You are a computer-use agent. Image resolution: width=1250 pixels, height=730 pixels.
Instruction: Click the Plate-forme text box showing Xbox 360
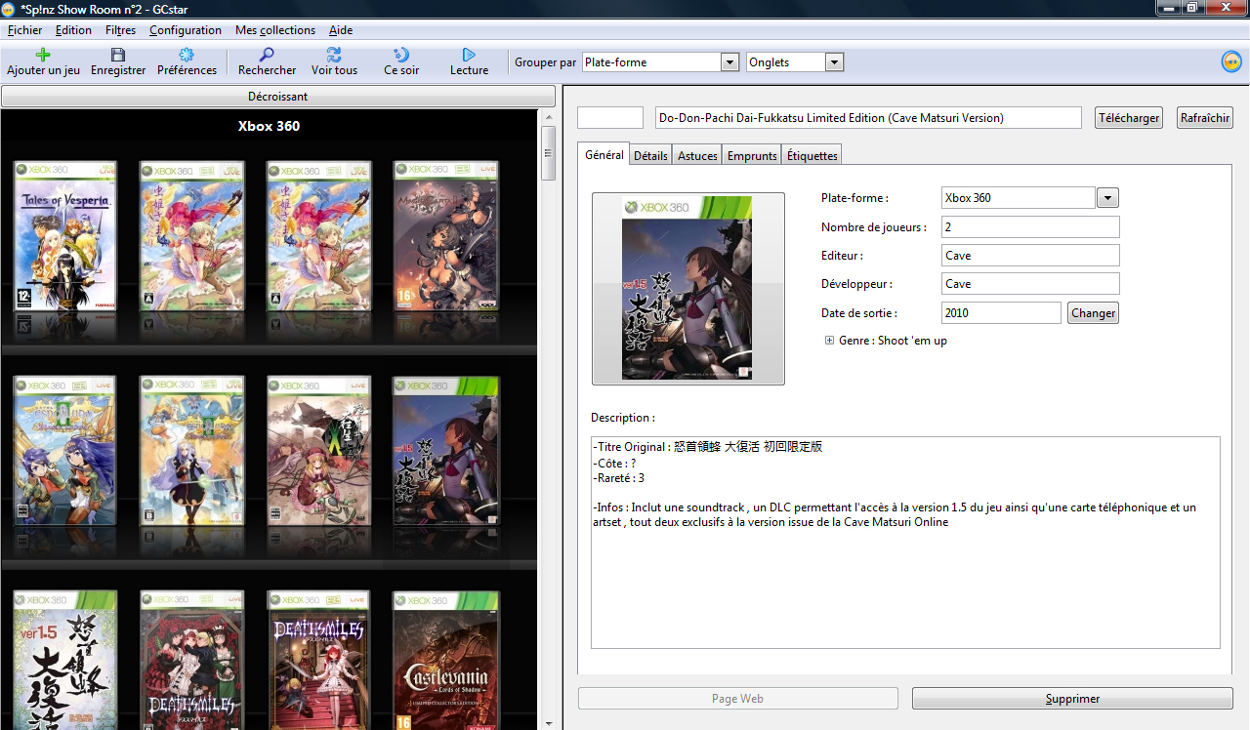1019,198
